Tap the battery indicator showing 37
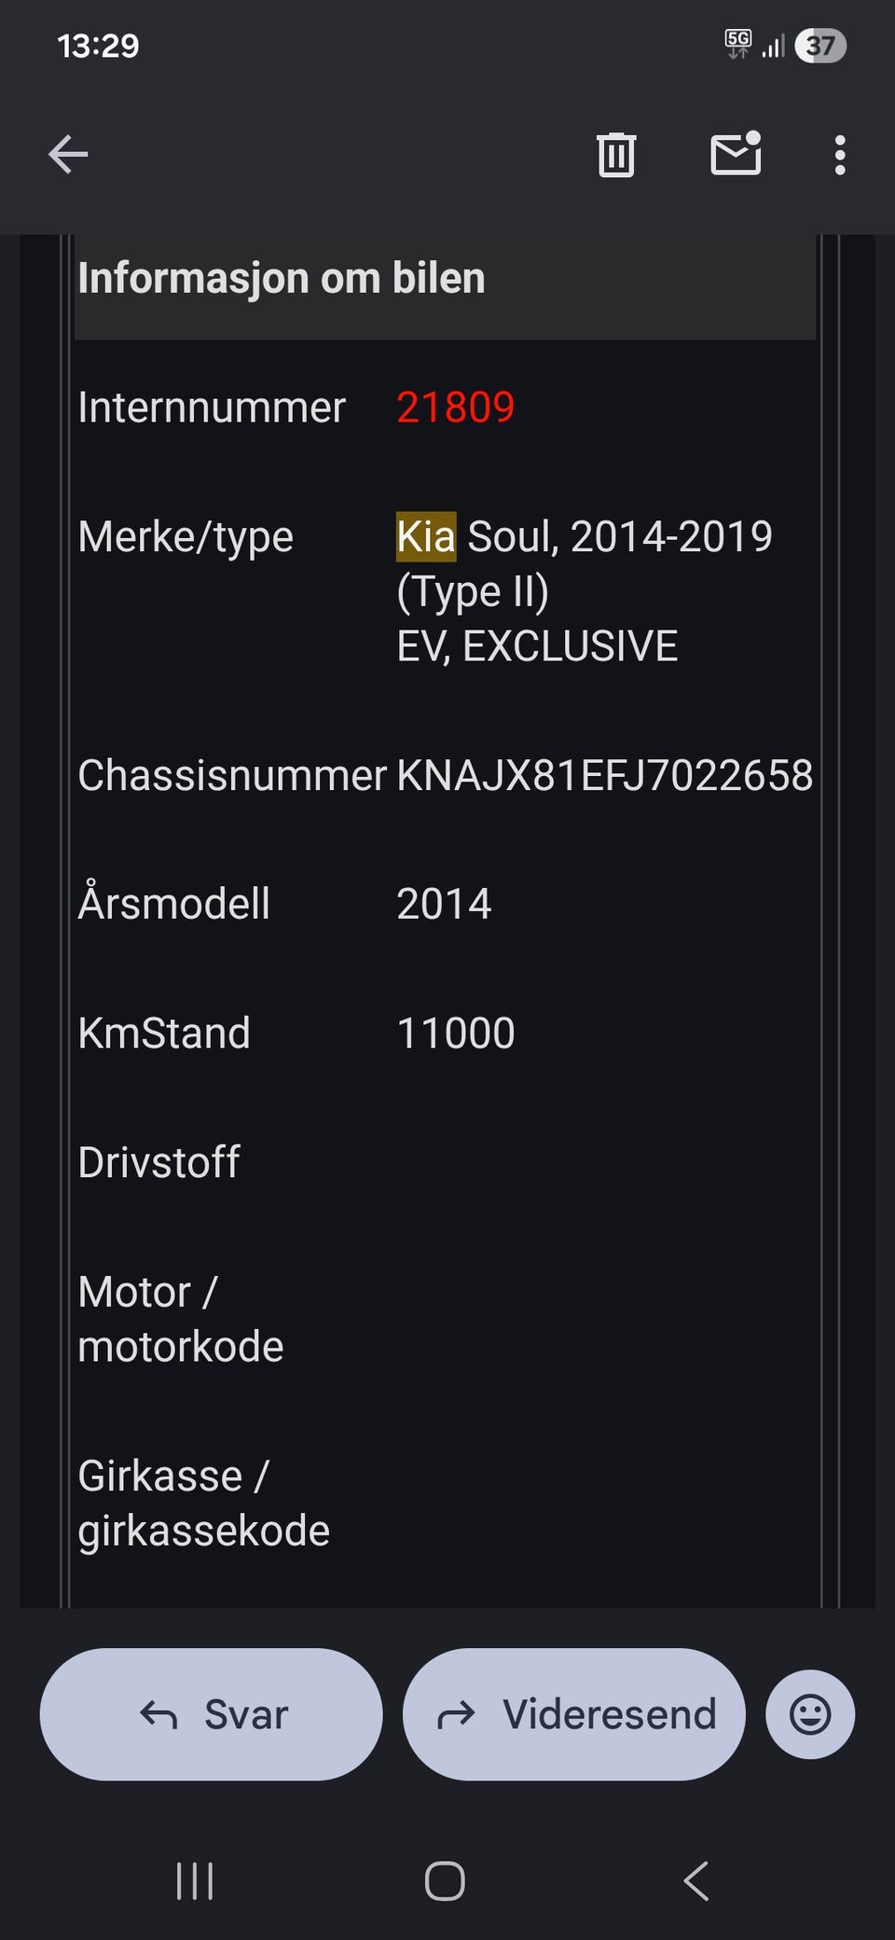 (820, 46)
